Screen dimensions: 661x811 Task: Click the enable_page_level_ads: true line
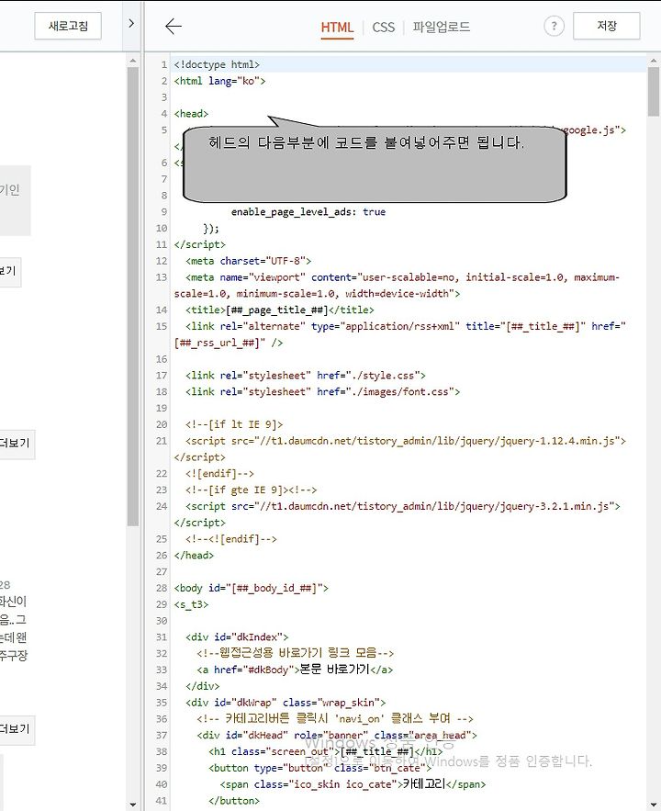(x=308, y=212)
